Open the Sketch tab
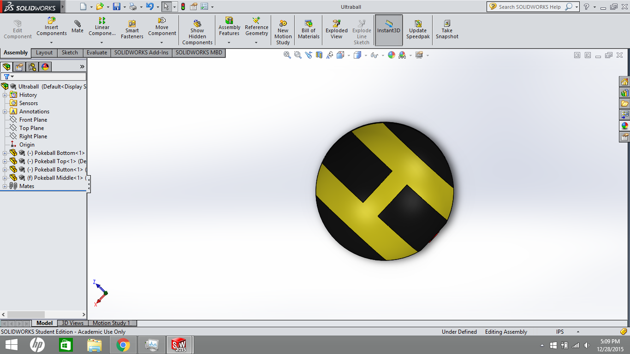Image resolution: width=630 pixels, height=354 pixels. click(70, 53)
